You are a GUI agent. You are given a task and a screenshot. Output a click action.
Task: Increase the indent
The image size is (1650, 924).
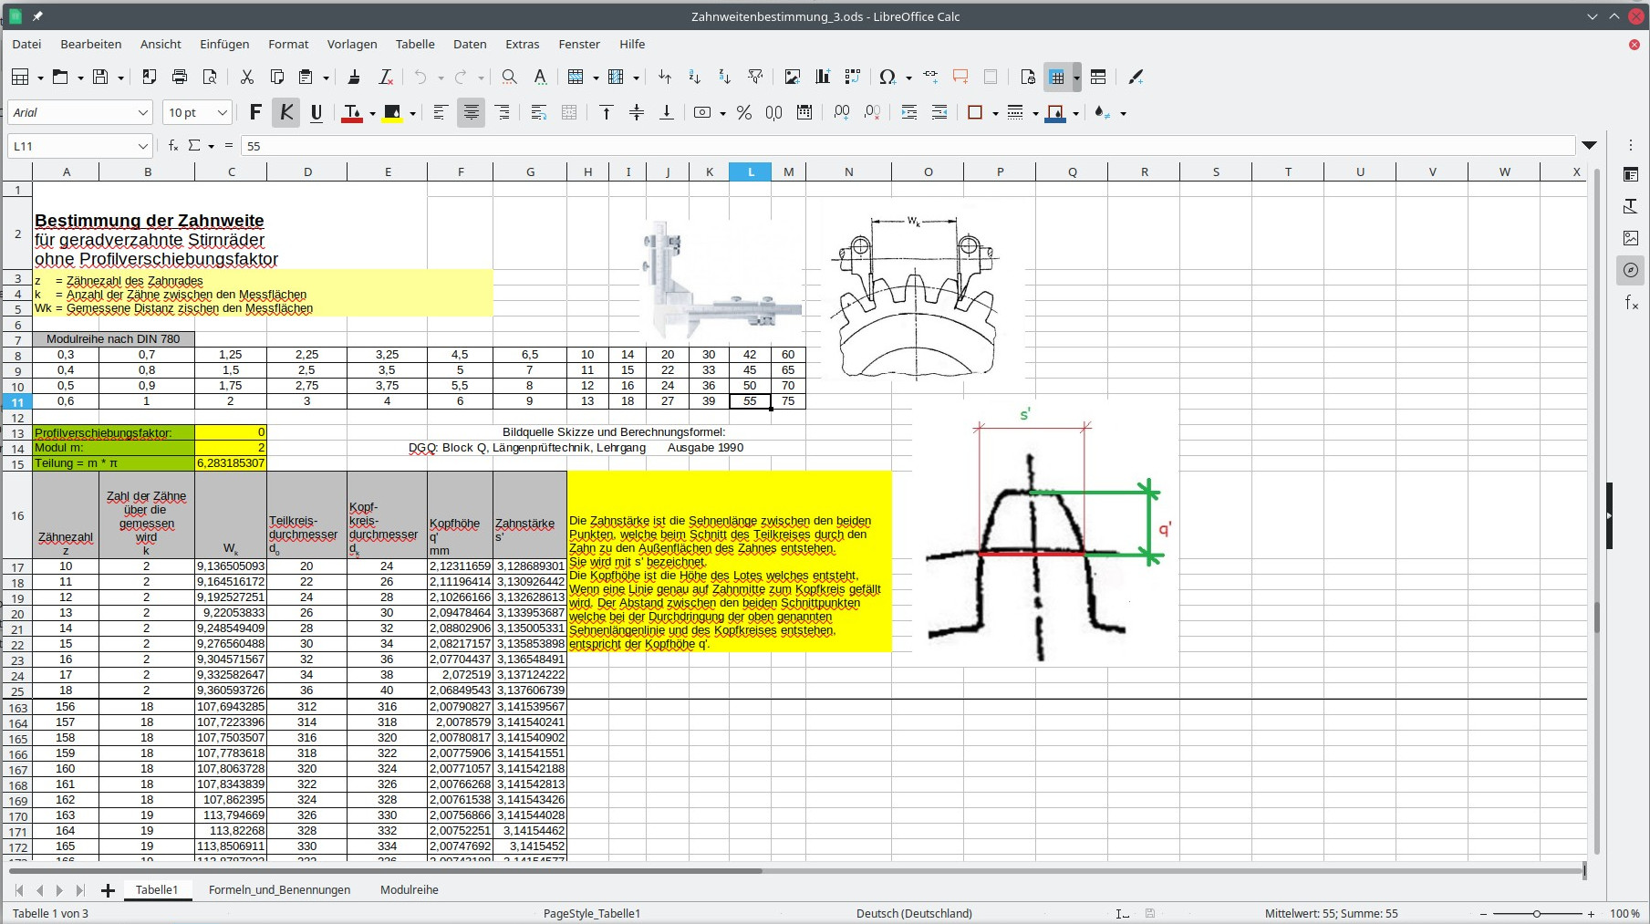click(908, 113)
